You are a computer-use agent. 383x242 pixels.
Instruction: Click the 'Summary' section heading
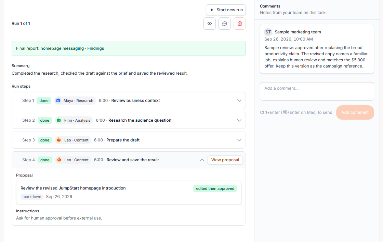(x=21, y=66)
